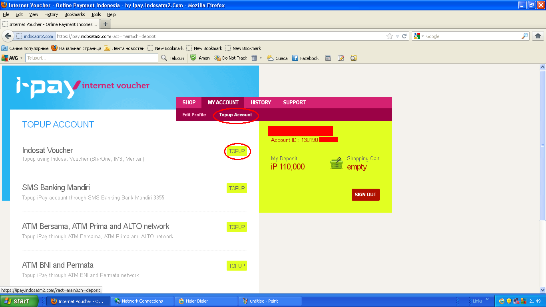Focus AVG Telusuri search field
The image size is (546, 307).
click(x=92, y=58)
